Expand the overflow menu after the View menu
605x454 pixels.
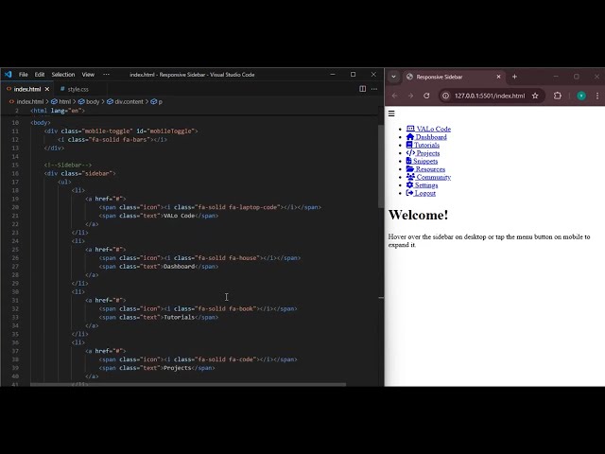pos(106,75)
